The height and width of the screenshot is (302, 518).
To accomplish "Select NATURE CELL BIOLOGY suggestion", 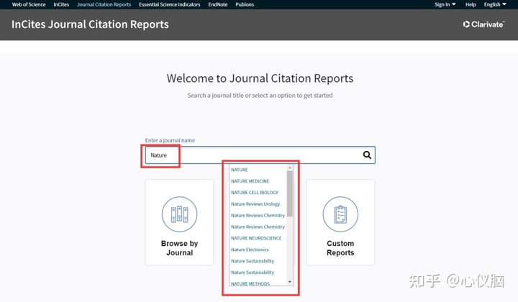I will click(x=255, y=193).
